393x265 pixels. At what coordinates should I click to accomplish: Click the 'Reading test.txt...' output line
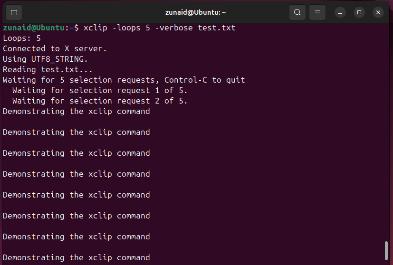coord(48,69)
